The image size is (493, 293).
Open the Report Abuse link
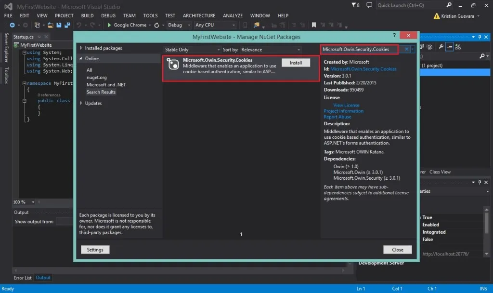[337, 117]
